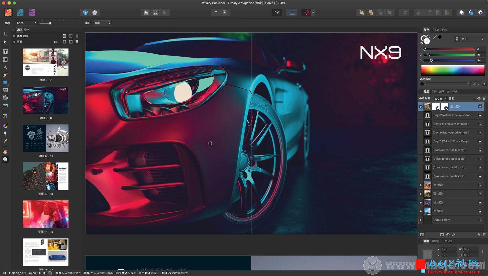Select the Transparency tool
The height and width of the screenshot is (276, 488).
[x=5, y=134]
